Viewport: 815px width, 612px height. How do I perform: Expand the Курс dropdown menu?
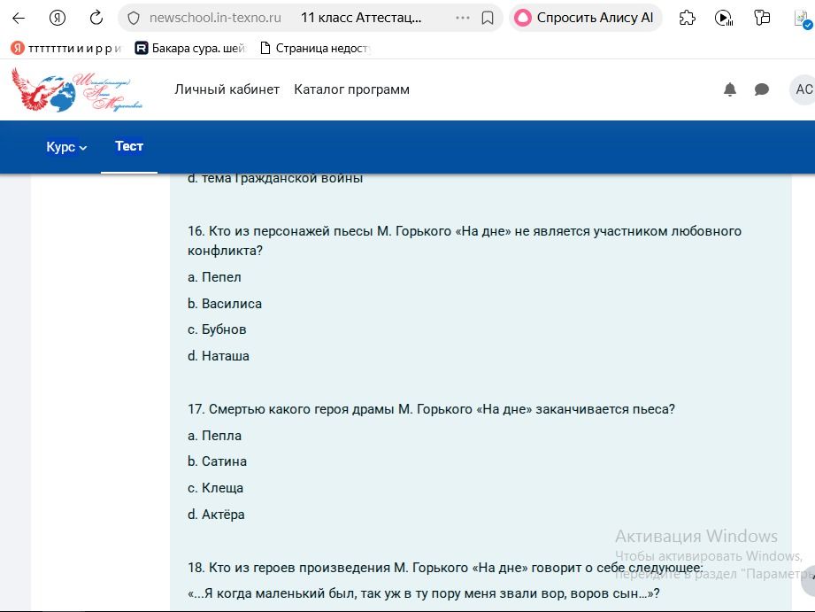[66, 147]
